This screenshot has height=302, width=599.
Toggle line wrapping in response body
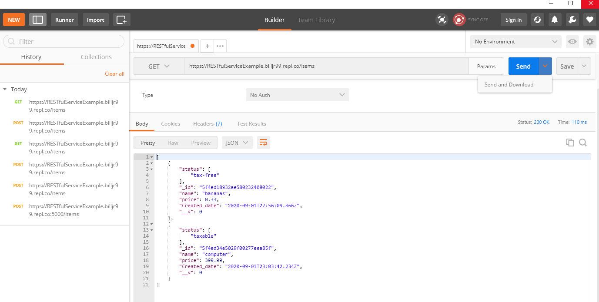coord(263,143)
